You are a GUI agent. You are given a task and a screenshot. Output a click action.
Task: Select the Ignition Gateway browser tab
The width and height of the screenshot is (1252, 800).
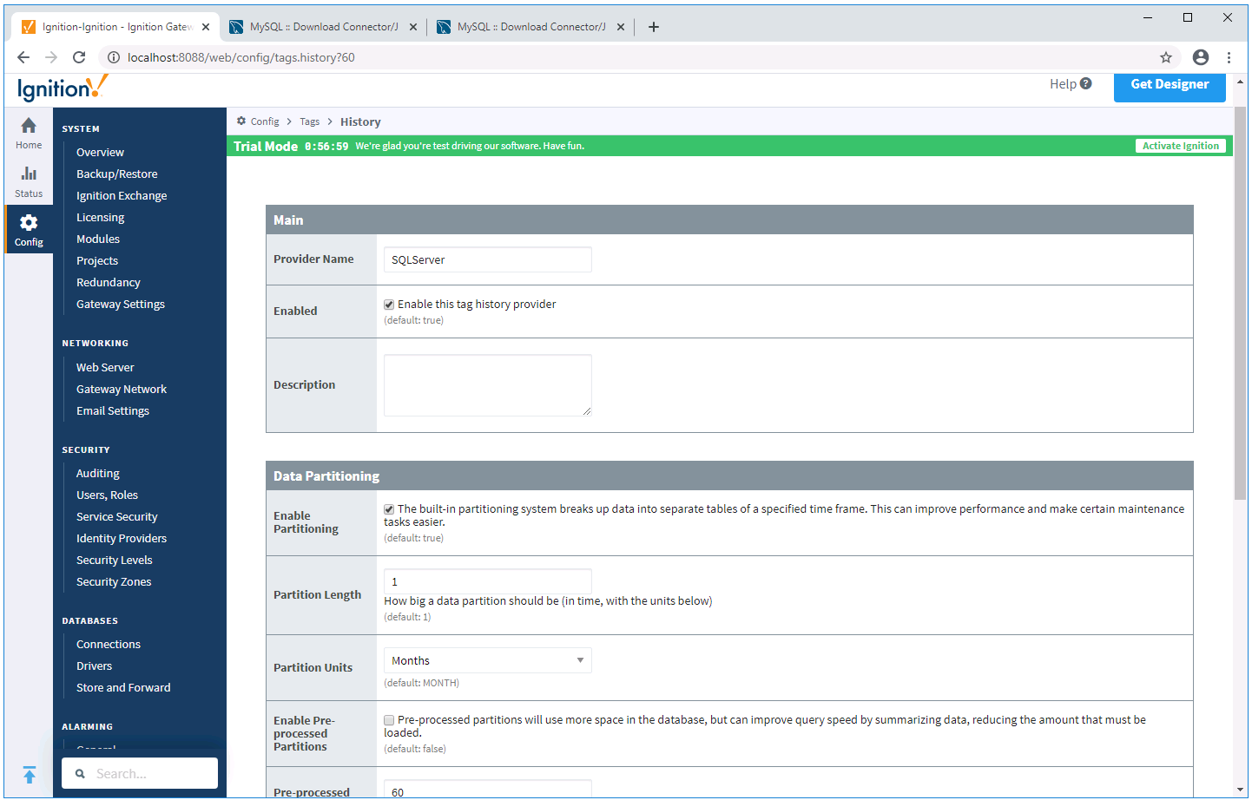115,27
